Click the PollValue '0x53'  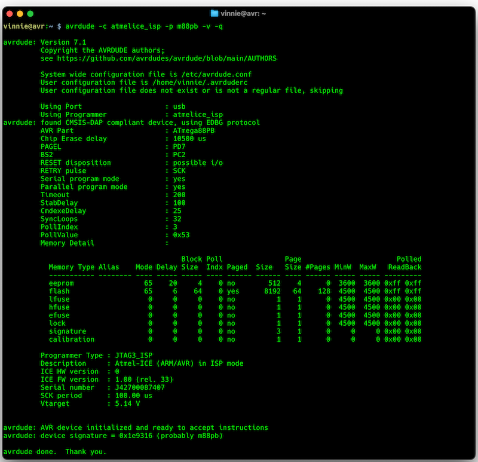[x=182, y=235]
